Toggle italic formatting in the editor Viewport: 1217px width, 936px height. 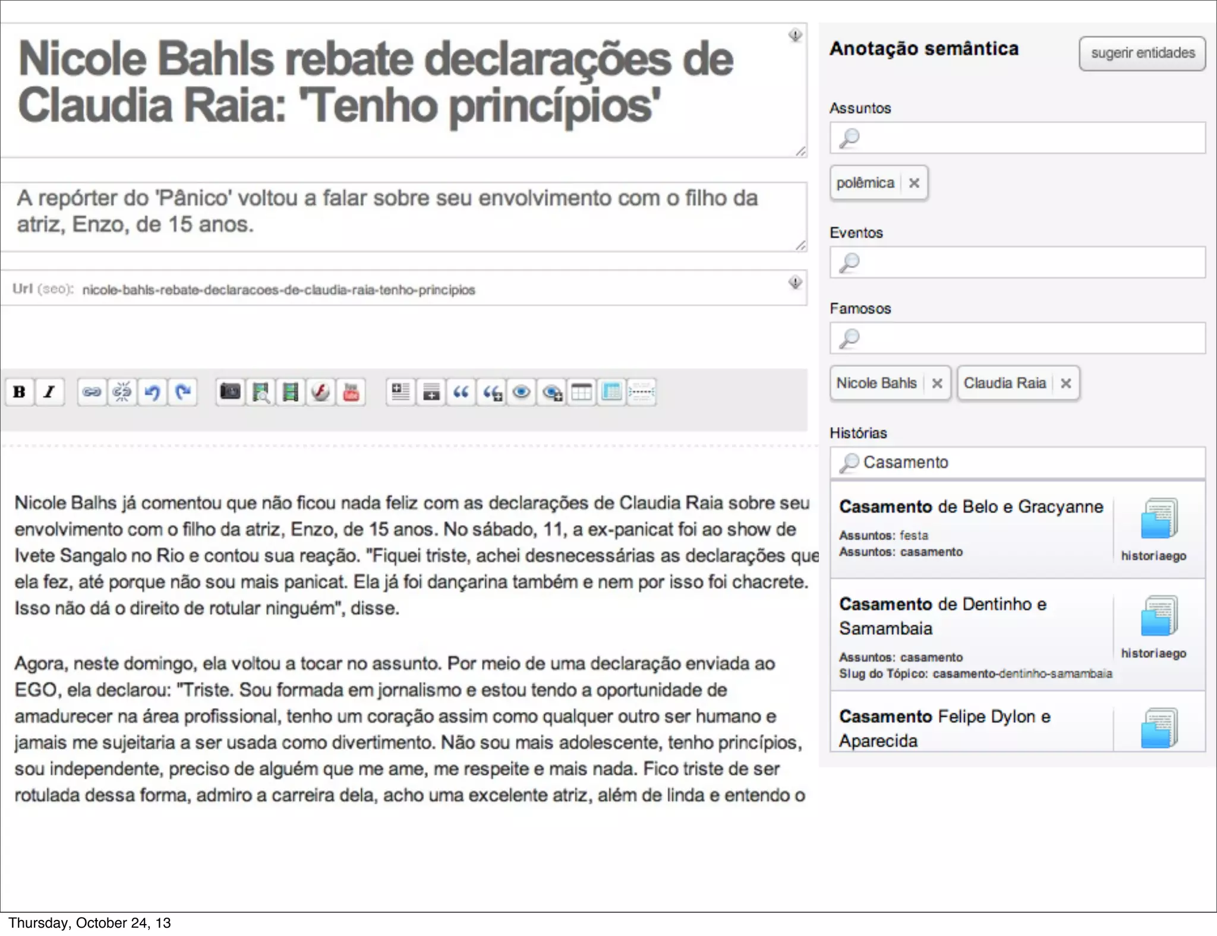(x=49, y=392)
